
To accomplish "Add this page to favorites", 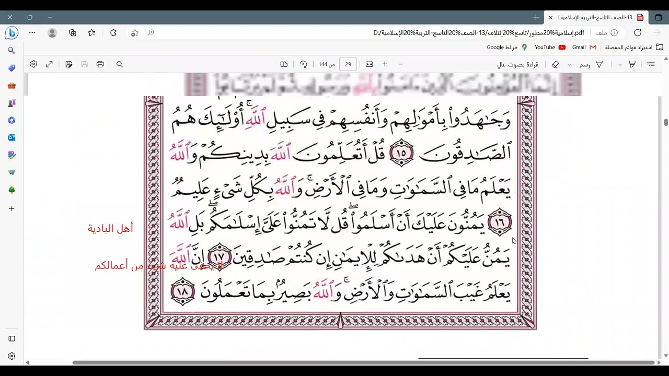I will 135,33.
